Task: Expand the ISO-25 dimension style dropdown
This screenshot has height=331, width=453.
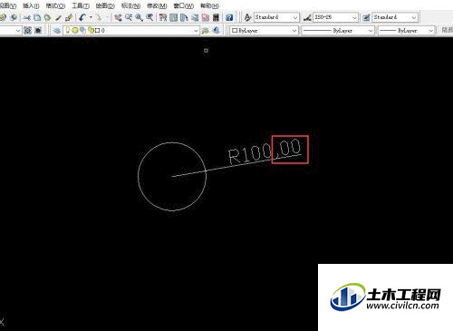Action: point(354,17)
